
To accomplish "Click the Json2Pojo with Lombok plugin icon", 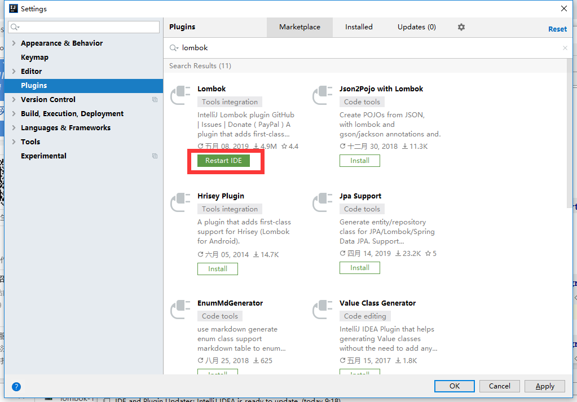I will tap(323, 95).
